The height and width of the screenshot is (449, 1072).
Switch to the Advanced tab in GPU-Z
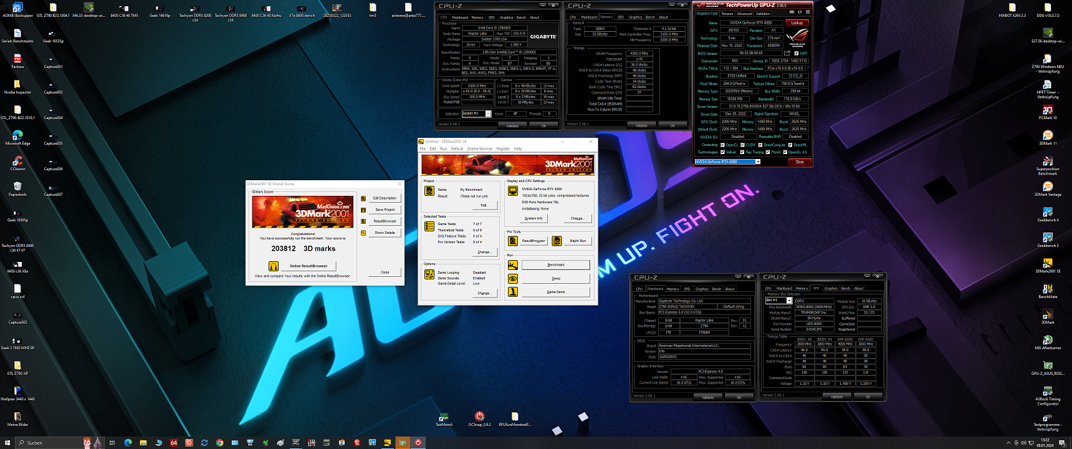click(745, 13)
